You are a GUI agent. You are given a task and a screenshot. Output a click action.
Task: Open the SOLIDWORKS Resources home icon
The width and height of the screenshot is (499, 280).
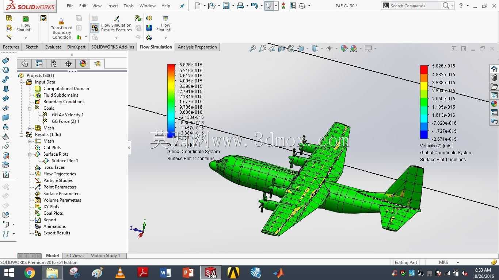(494, 69)
